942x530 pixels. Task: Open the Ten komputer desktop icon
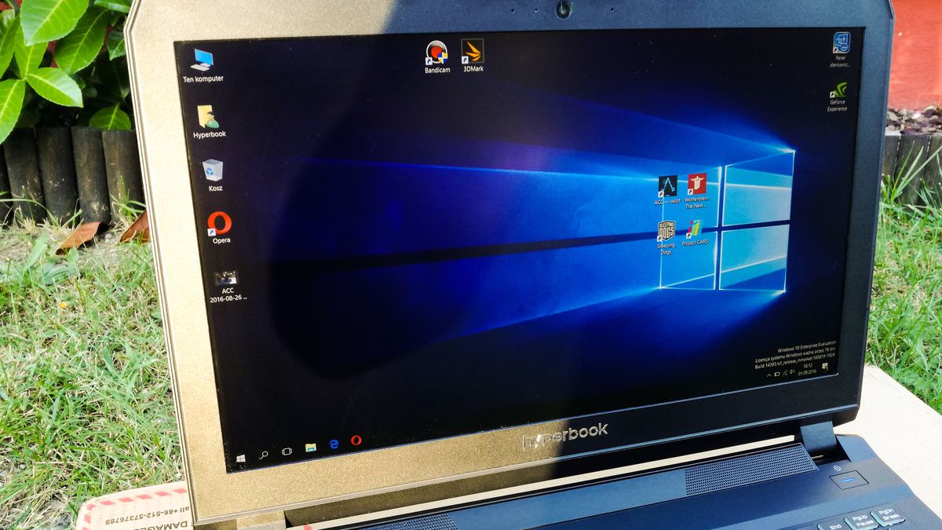(x=203, y=65)
